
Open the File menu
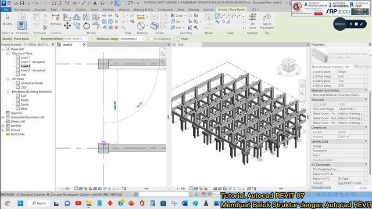[6, 10]
